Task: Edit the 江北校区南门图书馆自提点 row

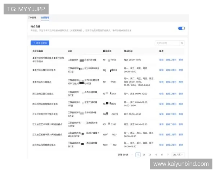Action: pyautogui.click(x=161, y=114)
